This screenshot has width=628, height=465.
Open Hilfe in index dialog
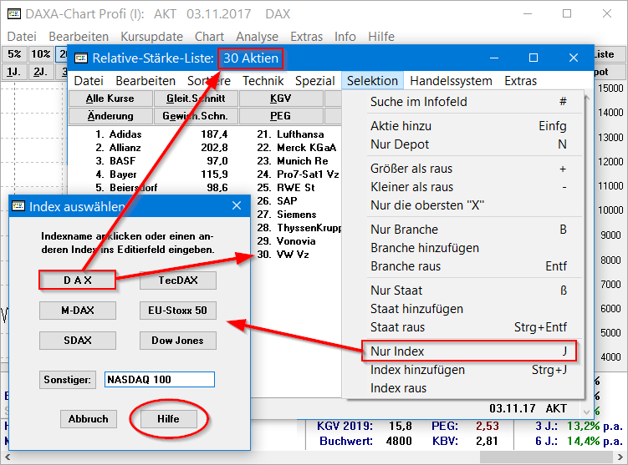coord(170,419)
